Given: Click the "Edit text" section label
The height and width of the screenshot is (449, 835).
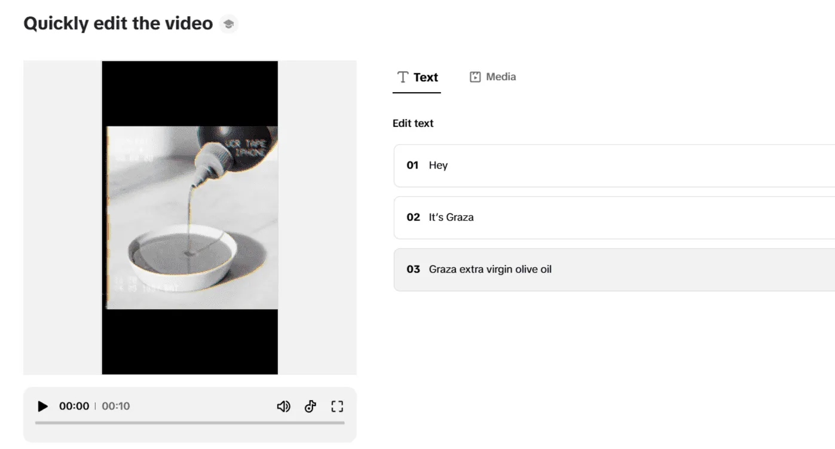Looking at the screenshot, I should coord(413,123).
